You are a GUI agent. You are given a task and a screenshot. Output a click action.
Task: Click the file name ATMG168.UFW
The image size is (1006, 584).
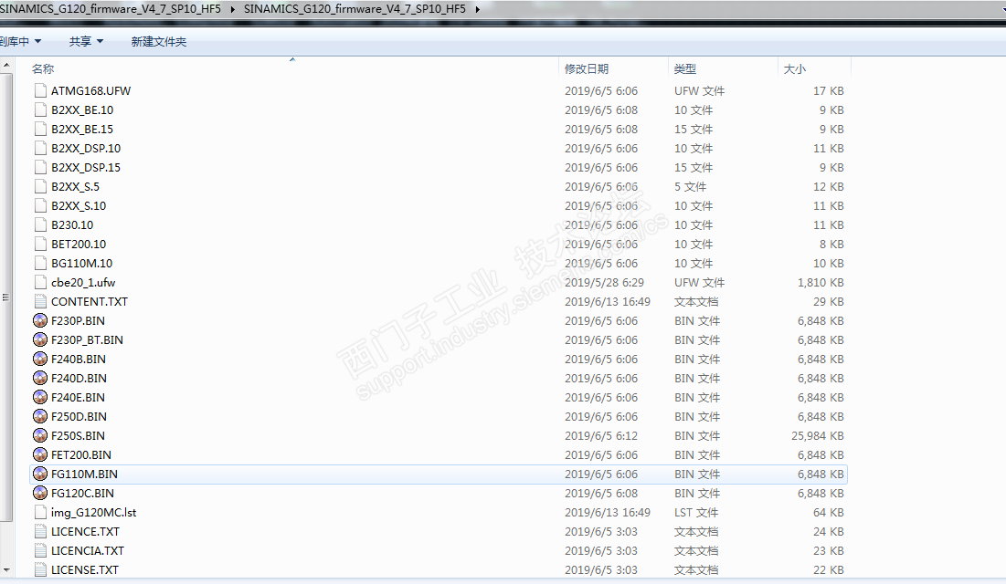coord(90,90)
